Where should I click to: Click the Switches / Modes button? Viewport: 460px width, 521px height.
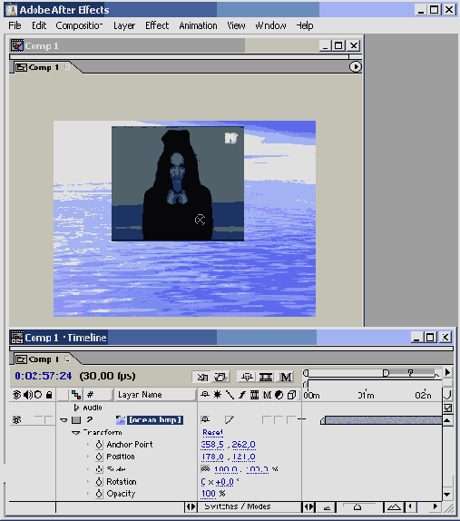(x=238, y=506)
